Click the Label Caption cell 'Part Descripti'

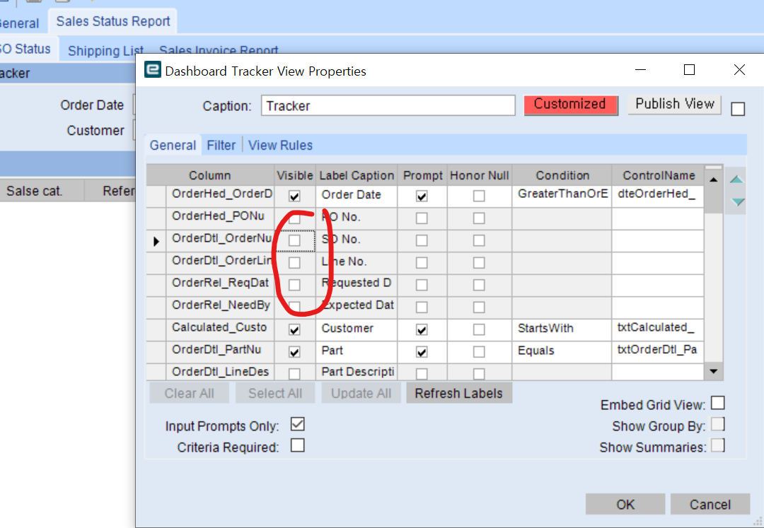(x=357, y=372)
